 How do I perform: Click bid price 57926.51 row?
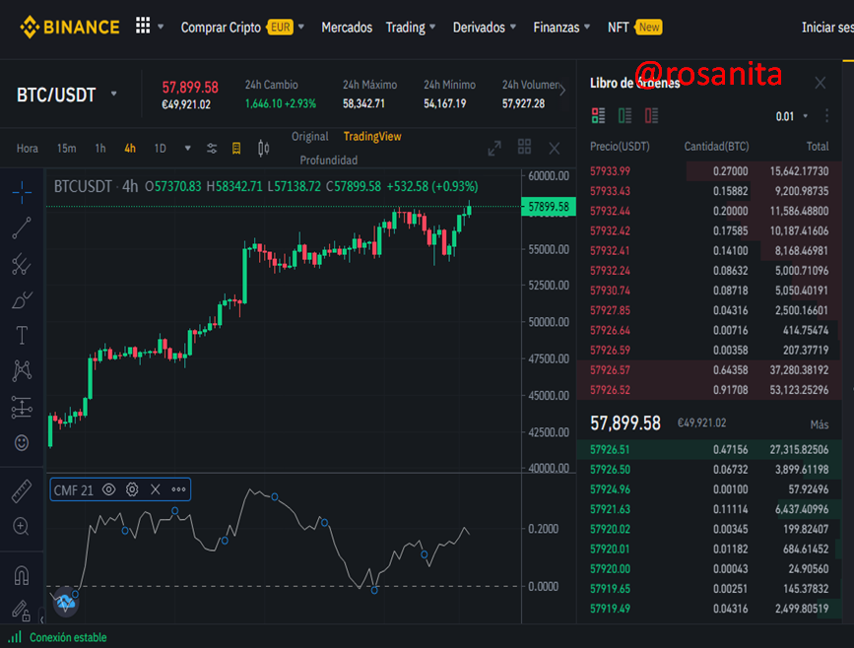[709, 449]
